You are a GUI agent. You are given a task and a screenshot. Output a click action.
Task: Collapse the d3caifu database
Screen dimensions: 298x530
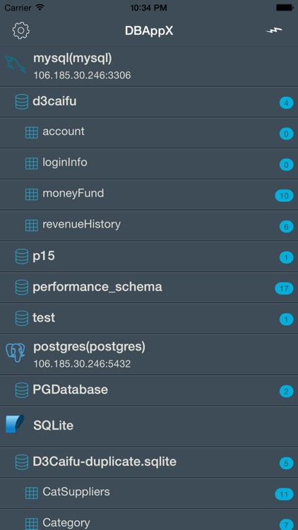pyautogui.click(x=149, y=102)
